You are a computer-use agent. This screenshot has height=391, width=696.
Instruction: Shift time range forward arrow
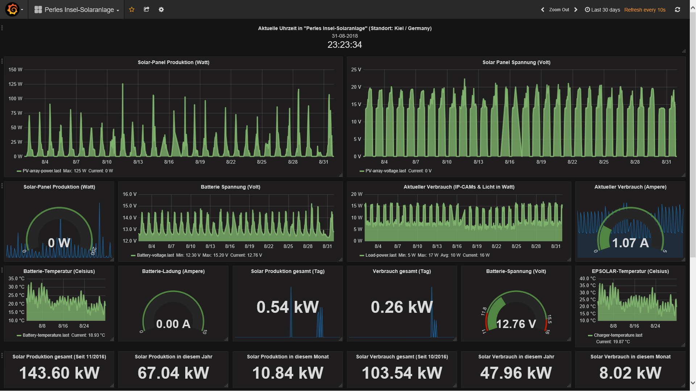[x=576, y=10]
